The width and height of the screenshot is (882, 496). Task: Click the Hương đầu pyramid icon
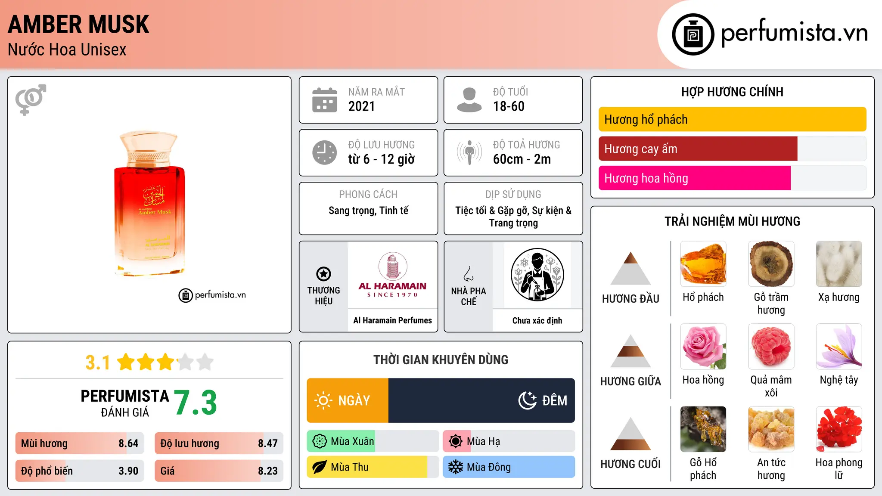[x=630, y=268]
